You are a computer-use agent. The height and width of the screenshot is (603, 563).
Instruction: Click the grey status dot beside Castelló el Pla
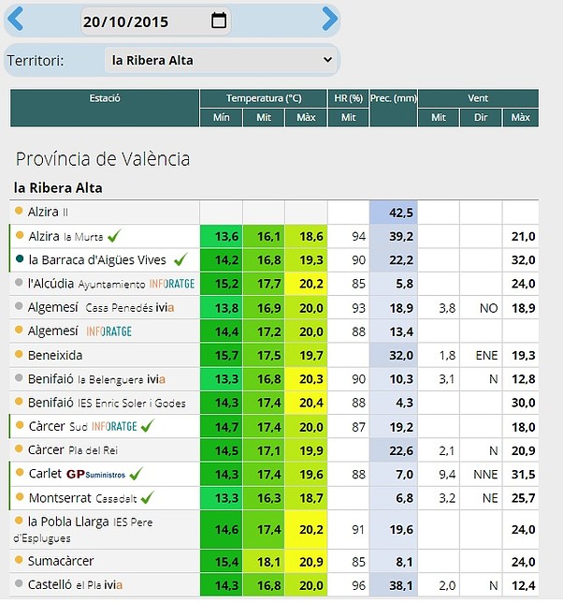[19, 583]
